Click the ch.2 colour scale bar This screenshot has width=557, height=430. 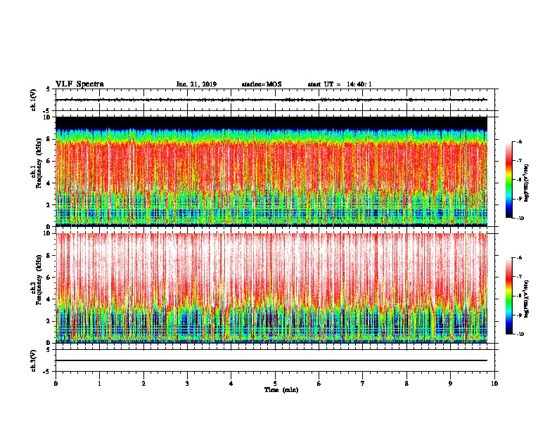508,296
